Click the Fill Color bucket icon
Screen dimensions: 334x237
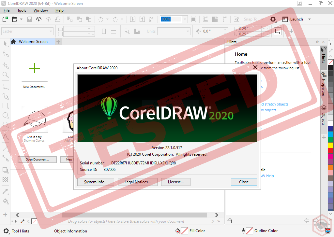coord(178,231)
